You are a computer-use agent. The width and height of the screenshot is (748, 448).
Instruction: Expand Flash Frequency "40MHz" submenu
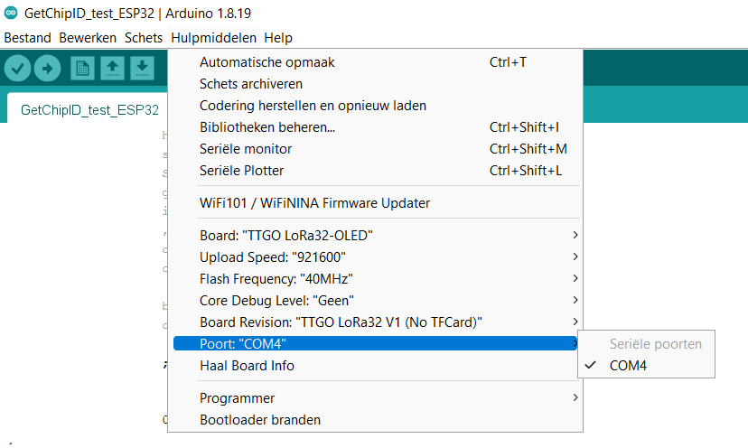[376, 278]
